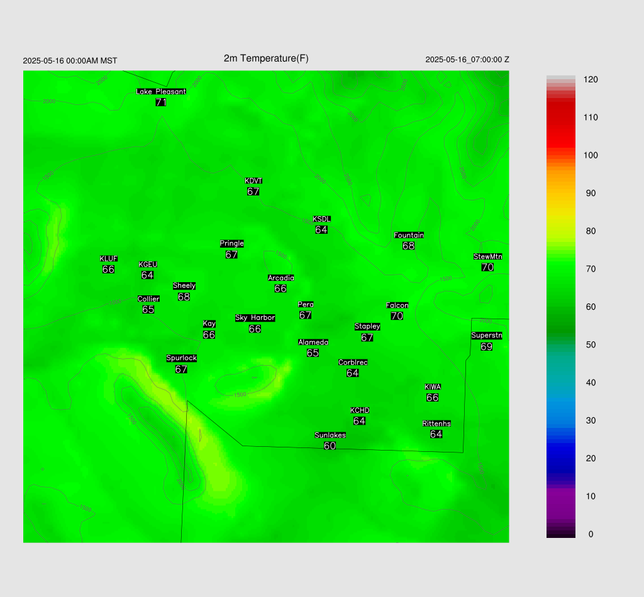Click the green 70 region of colorbar
Screen dimensions: 644x597
tap(560, 269)
